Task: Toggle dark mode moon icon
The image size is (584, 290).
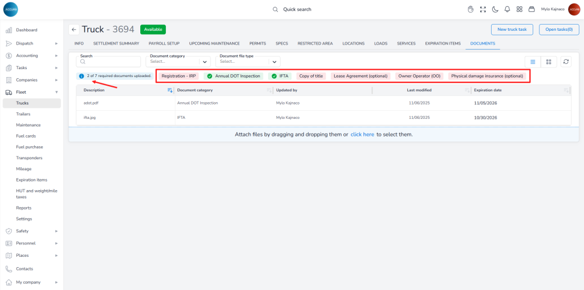Action: 495,9
